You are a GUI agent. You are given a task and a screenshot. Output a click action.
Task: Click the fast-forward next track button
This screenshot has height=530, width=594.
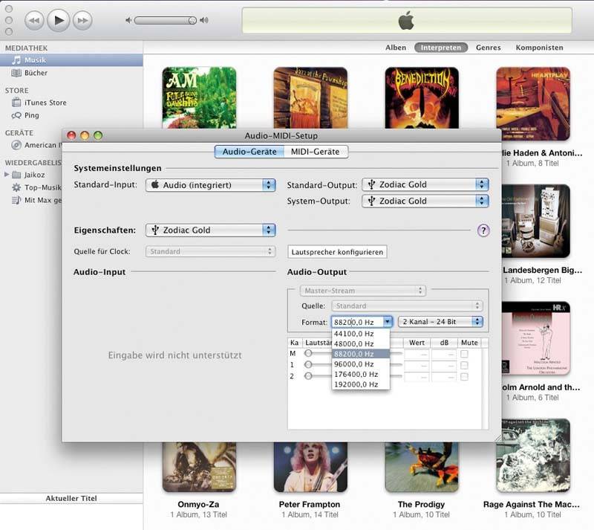pos(82,20)
